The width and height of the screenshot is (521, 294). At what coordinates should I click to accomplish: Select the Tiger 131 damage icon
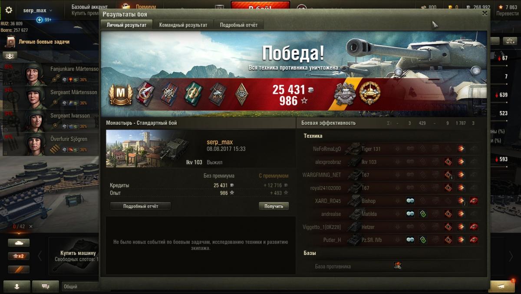pyautogui.click(x=461, y=149)
